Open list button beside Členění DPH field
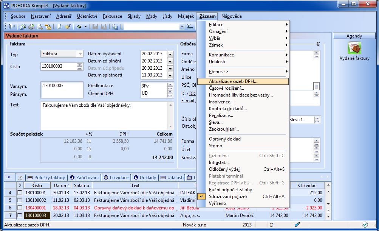Viewport: 379px width, 231px height. (x=170, y=93)
